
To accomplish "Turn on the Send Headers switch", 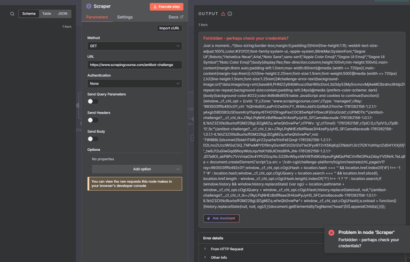I will coord(93,120).
